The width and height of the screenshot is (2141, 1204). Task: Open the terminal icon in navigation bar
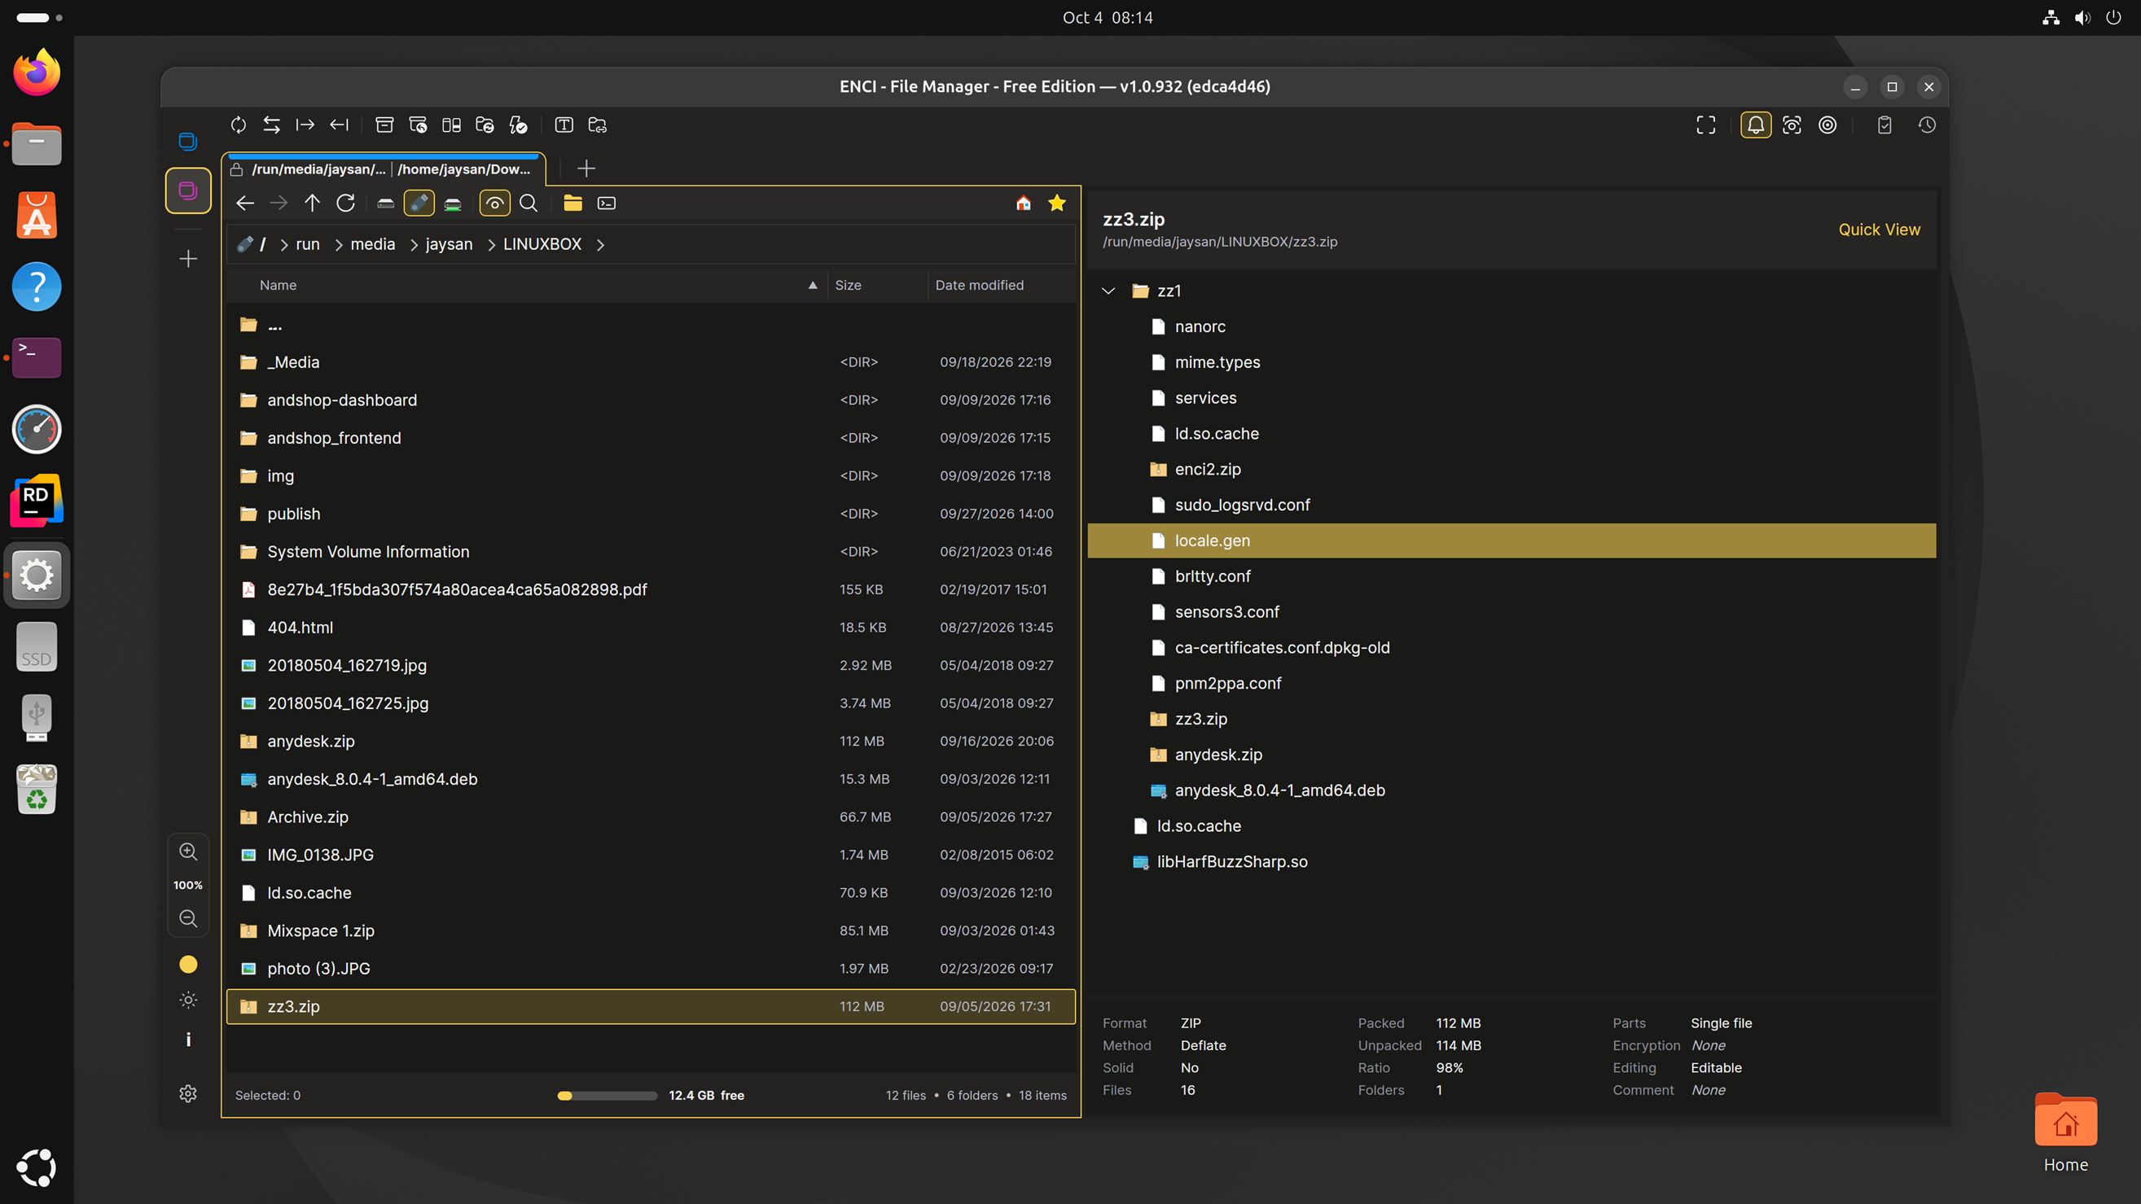point(607,203)
